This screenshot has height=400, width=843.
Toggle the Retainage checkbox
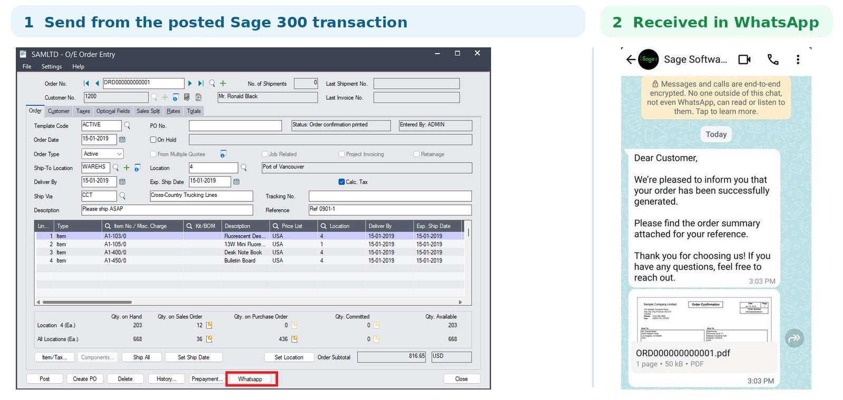click(x=417, y=154)
